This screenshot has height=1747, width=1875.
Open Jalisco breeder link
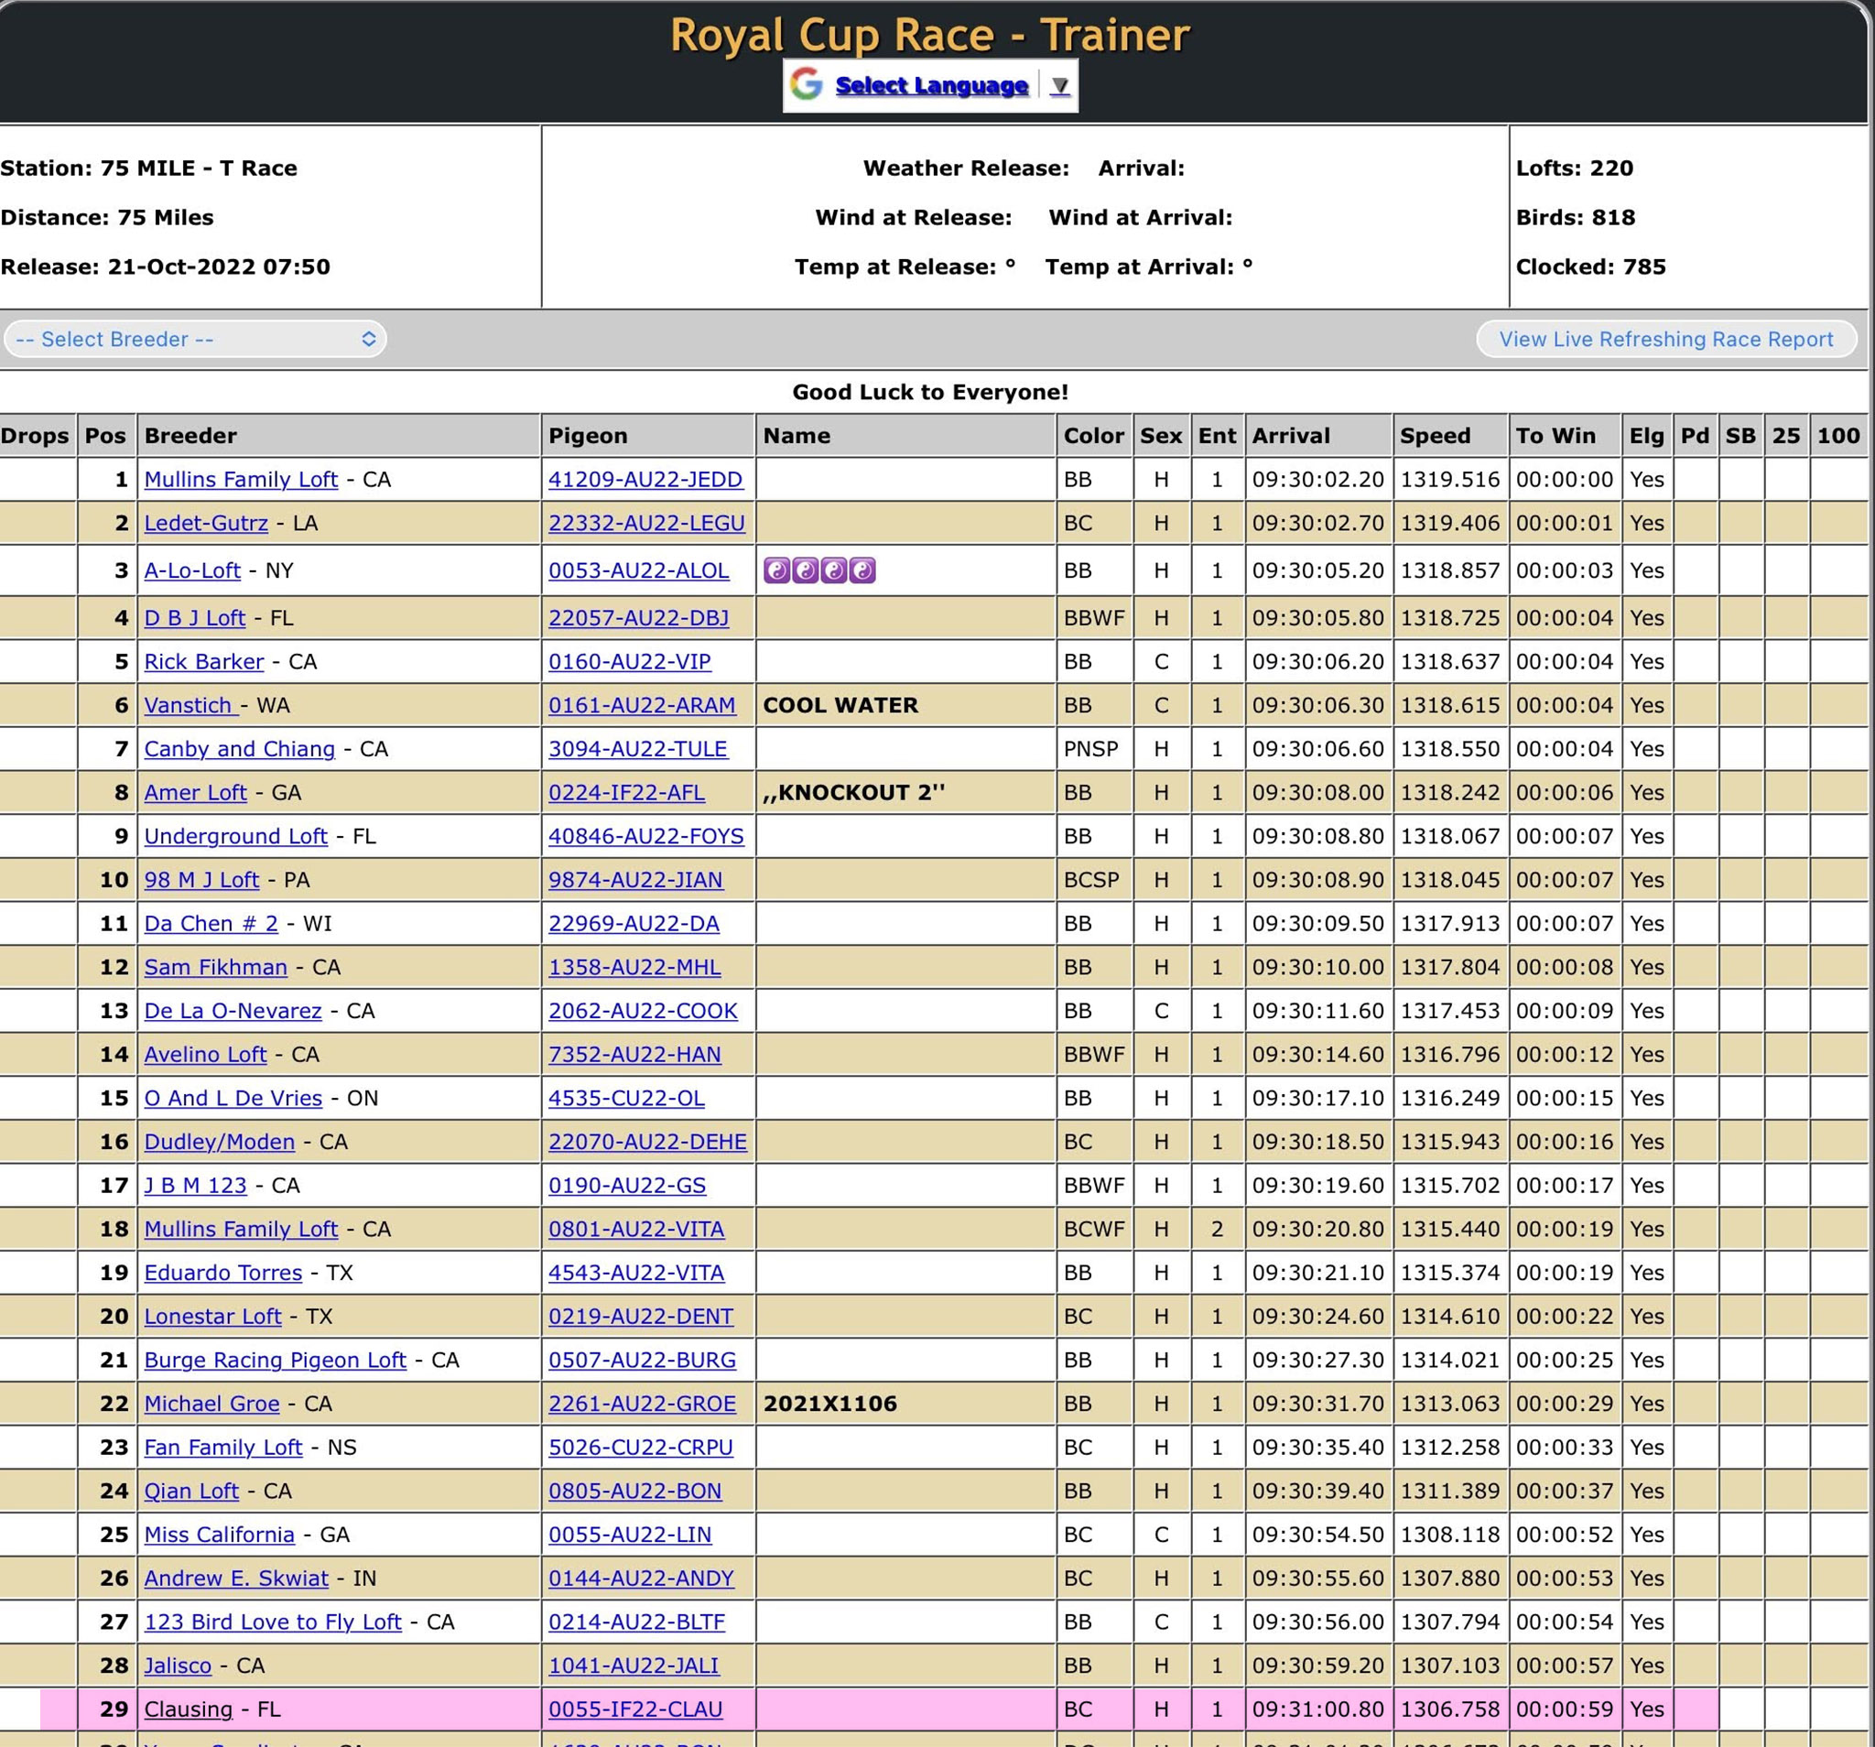coord(179,1666)
